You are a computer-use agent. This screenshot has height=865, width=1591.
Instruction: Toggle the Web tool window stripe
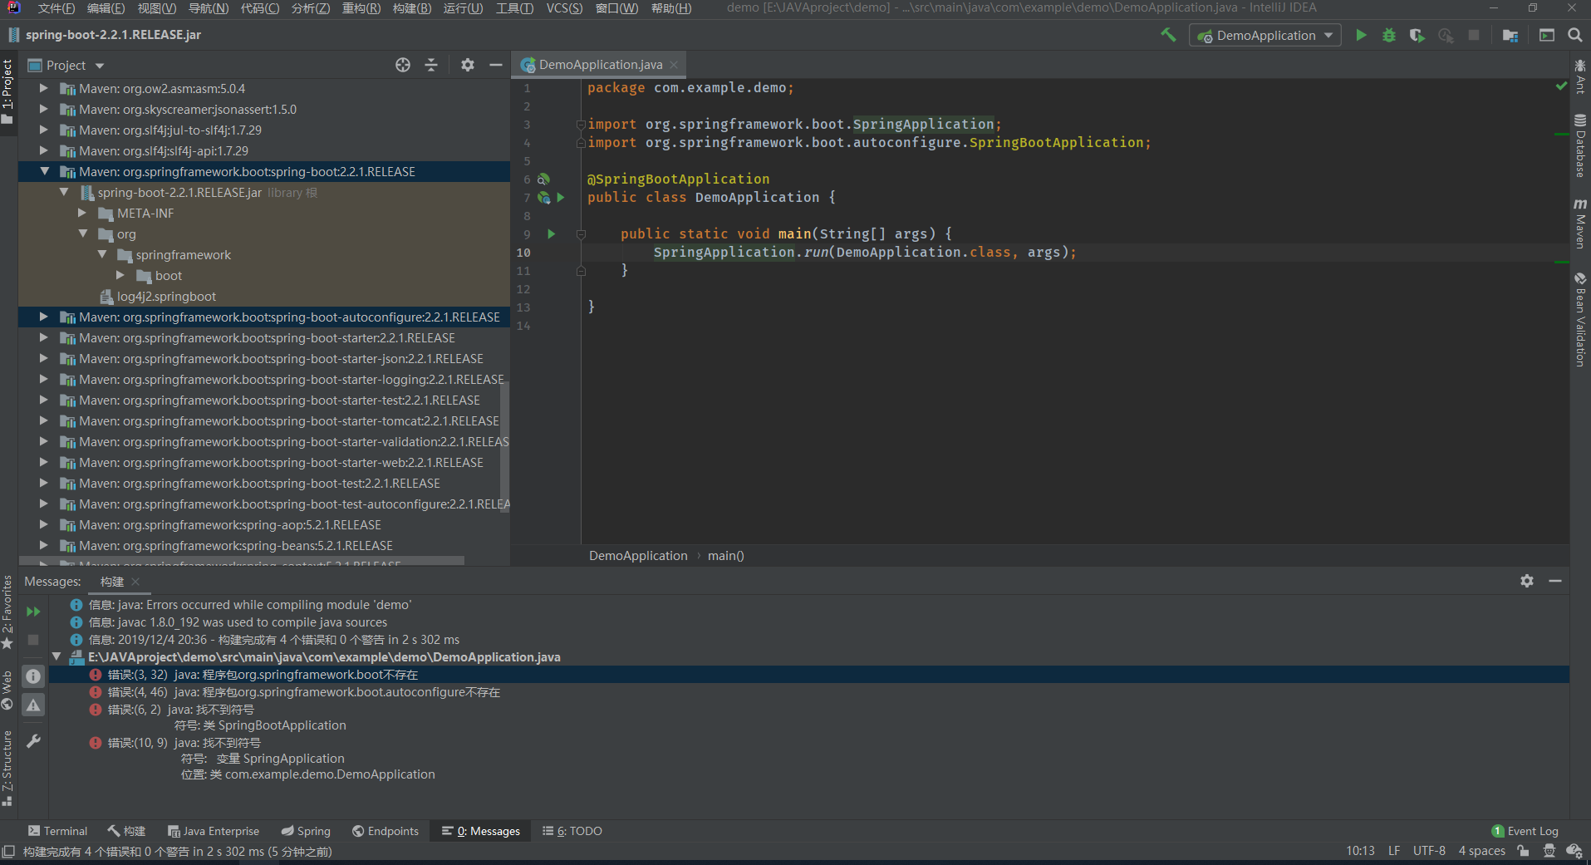[x=7, y=691]
